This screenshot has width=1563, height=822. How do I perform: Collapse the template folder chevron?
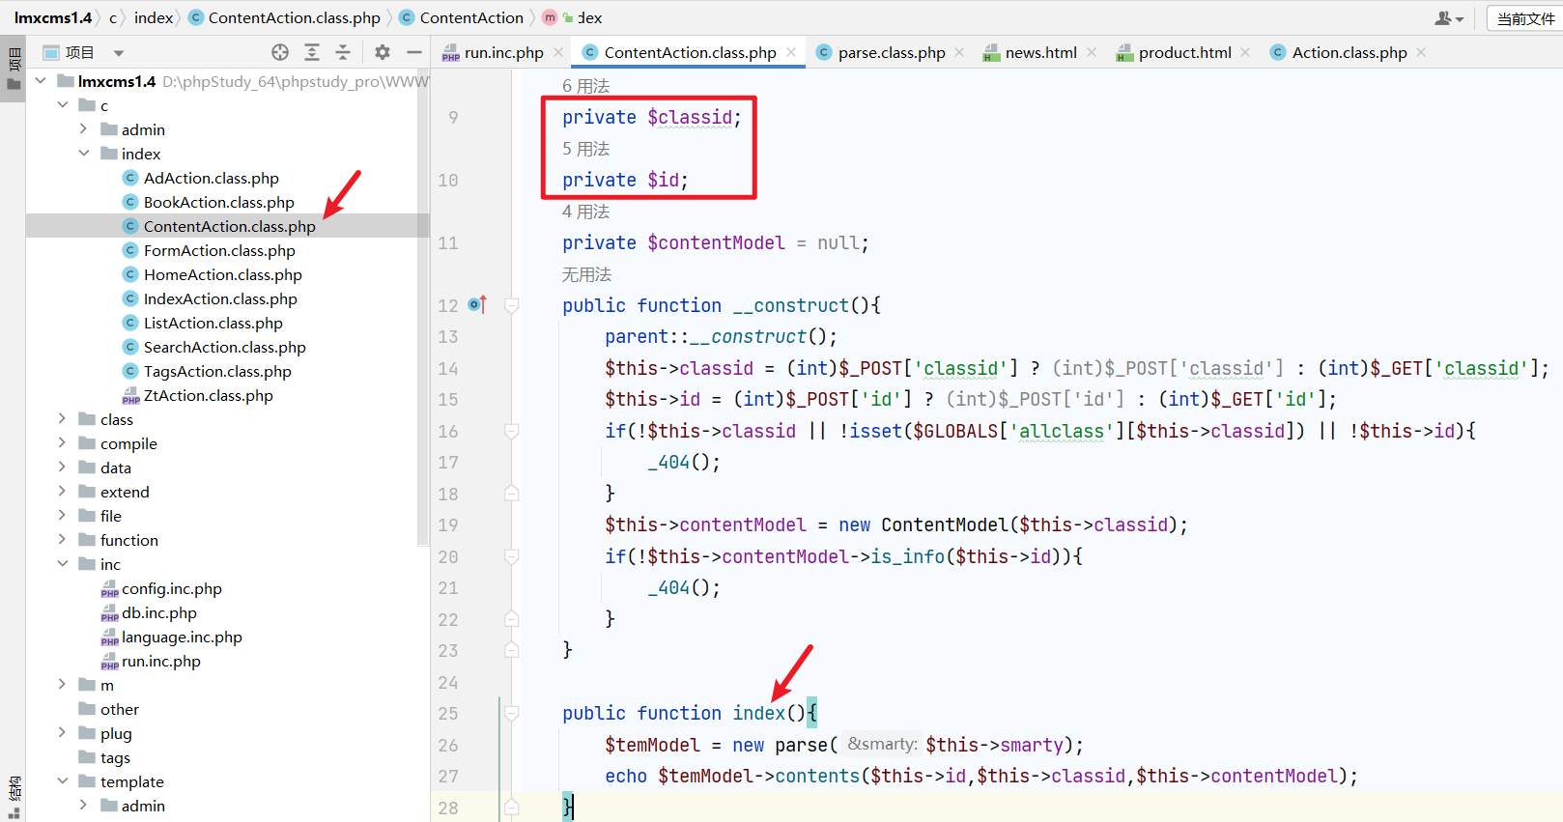click(x=63, y=781)
